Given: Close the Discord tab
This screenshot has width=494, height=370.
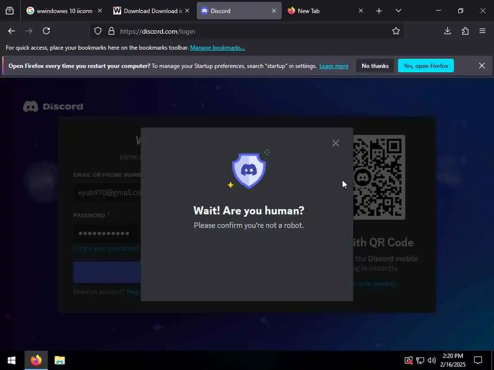Looking at the screenshot, I should (274, 11).
